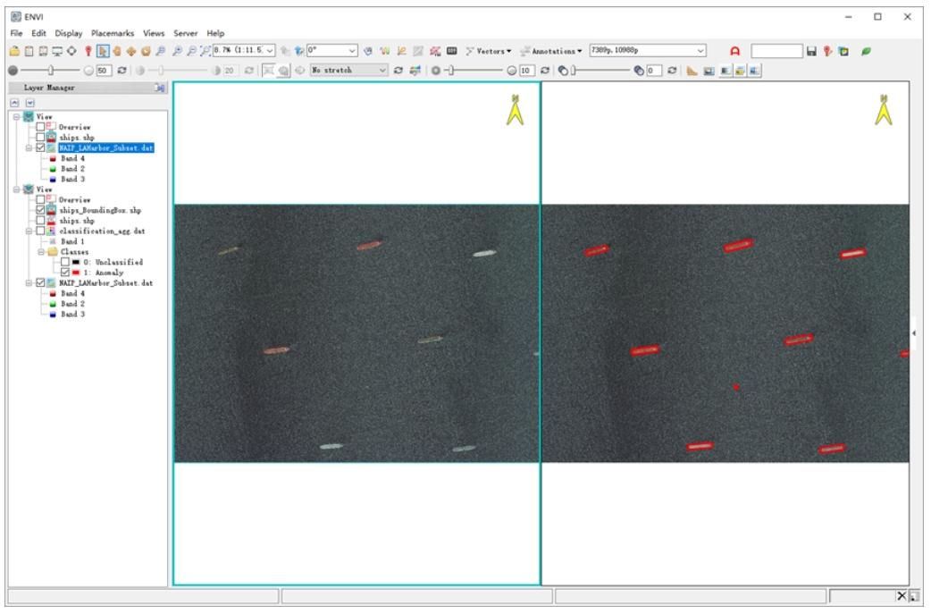Image resolution: width=931 pixels, height=614 pixels.
Task: Toggle Overview checkbox in first View
Action: coord(40,127)
